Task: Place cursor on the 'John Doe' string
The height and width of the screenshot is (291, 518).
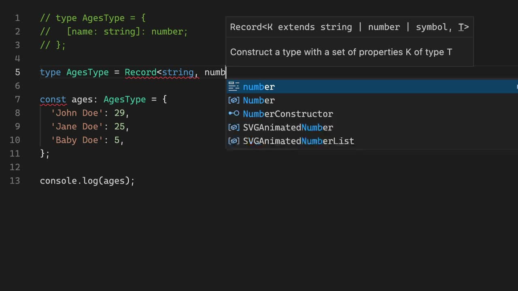Action: point(77,113)
